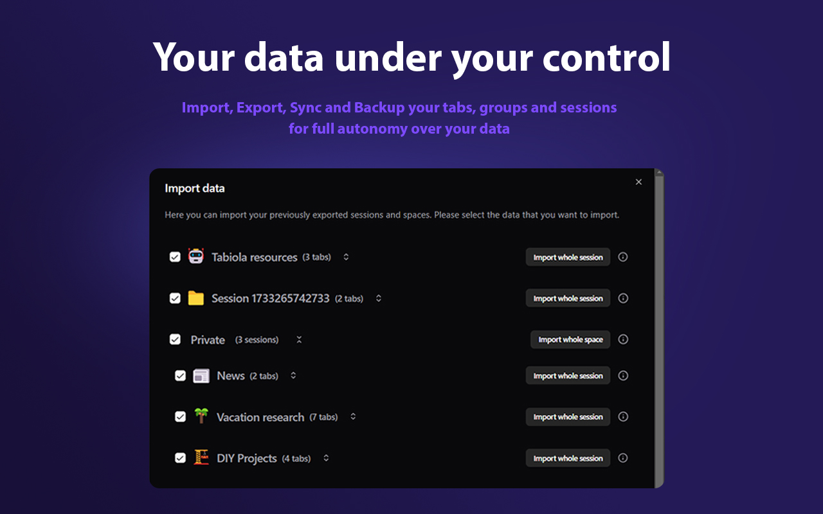
Task: Click the DIY Projects session name
Action: pyautogui.click(x=247, y=458)
